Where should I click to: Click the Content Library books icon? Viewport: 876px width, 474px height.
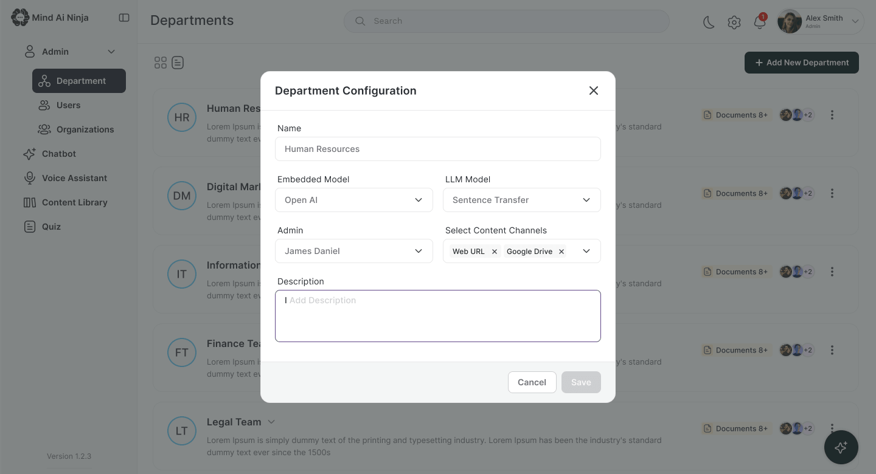point(29,202)
